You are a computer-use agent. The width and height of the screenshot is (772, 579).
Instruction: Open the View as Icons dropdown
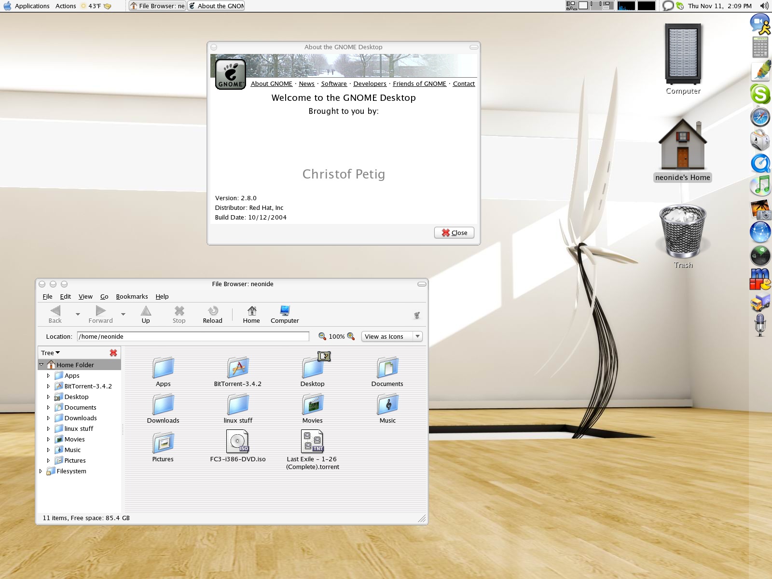coord(392,336)
